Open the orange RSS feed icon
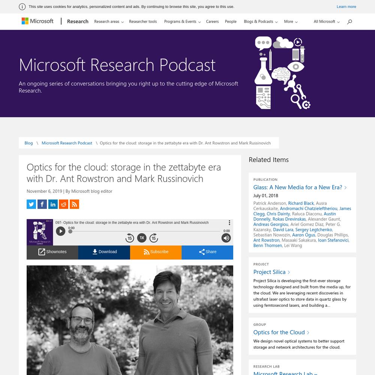 click(74, 204)
